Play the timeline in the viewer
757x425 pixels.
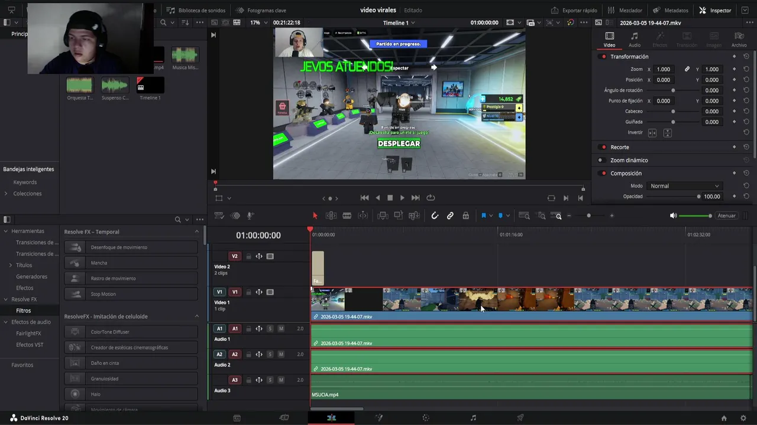(x=402, y=198)
